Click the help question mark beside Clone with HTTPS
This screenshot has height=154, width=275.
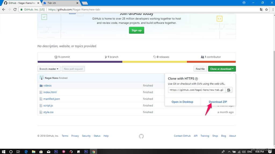[x=196, y=79]
